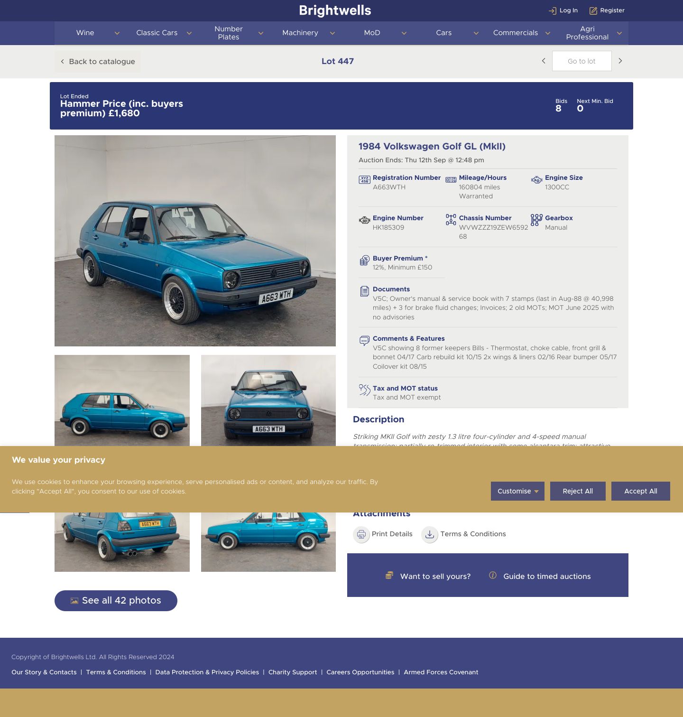
Task: Click the info icon beside Guide to timed auctions
Action: click(x=493, y=575)
